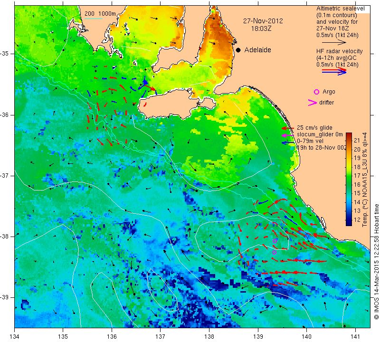Click the Adelaide label text

click(257, 50)
